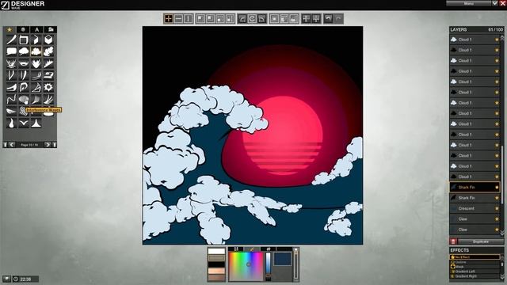Select the horizontal line tool in toolbar
This screenshot has height=285, width=507.
178,19
